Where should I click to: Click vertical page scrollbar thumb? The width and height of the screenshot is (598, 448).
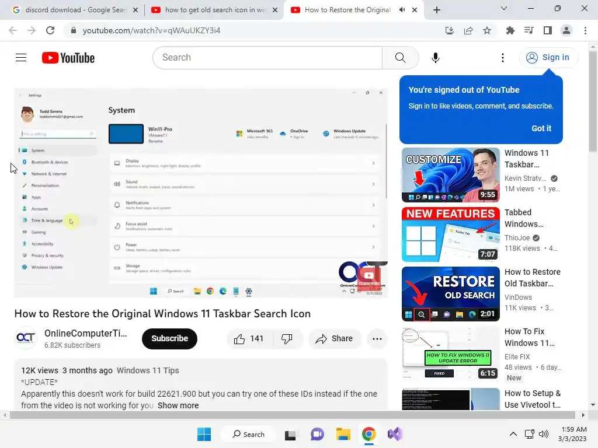point(593,100)
